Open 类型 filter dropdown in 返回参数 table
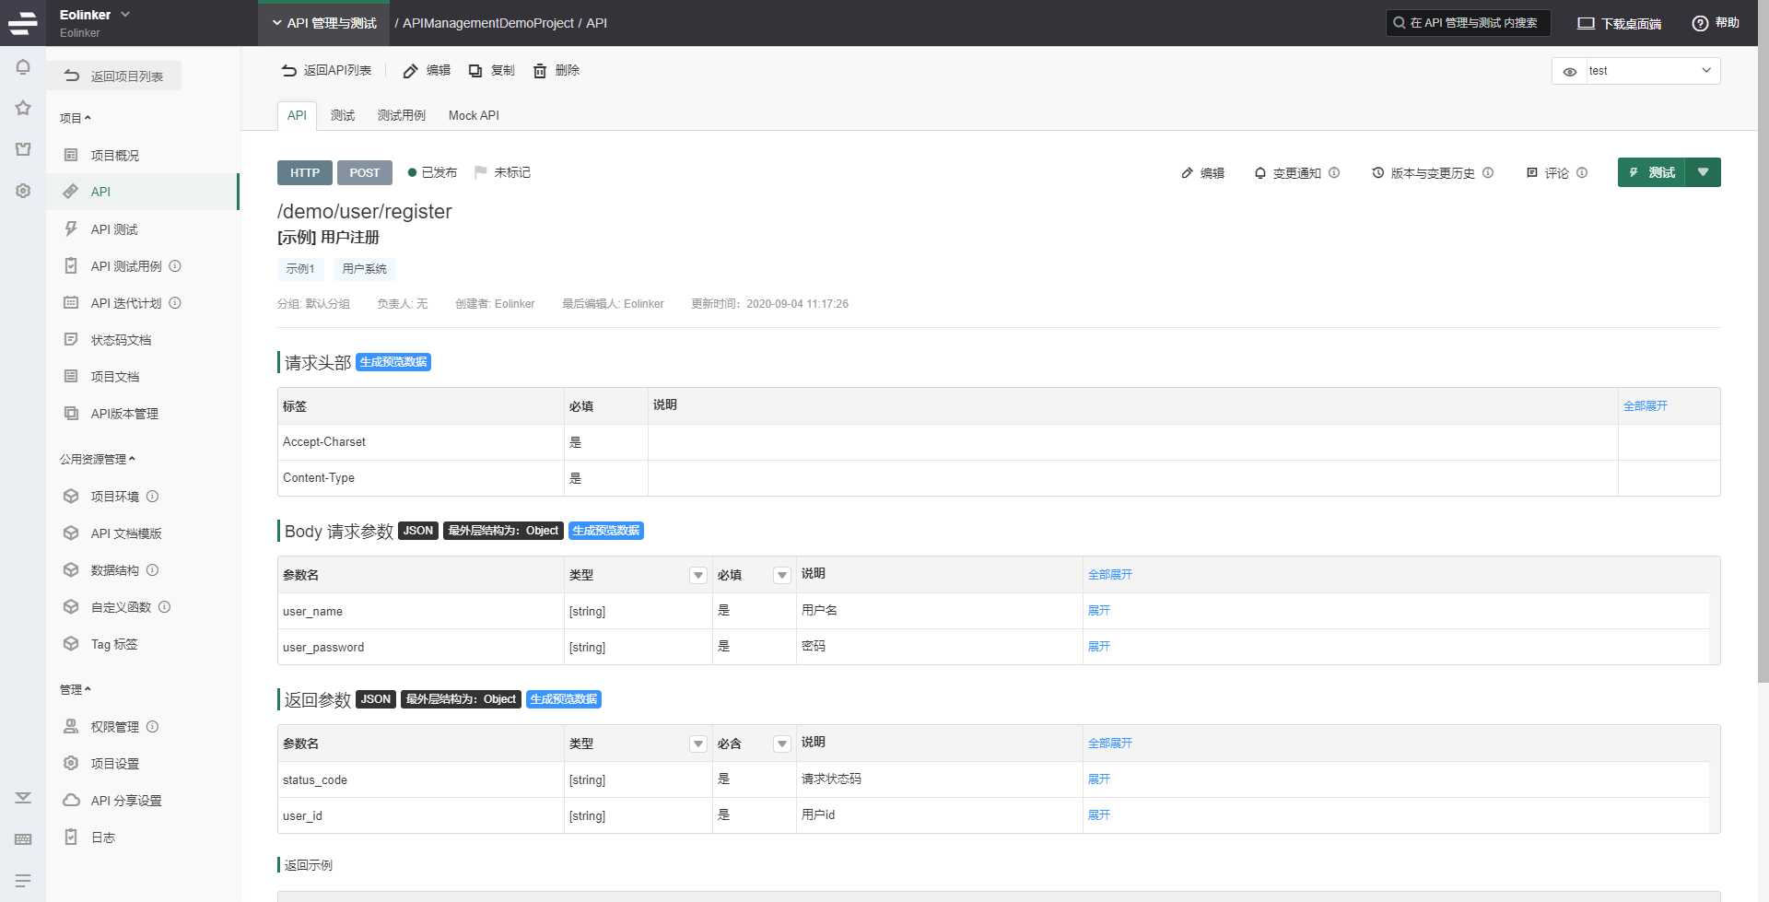1769x902 pixels. (698, 744)
